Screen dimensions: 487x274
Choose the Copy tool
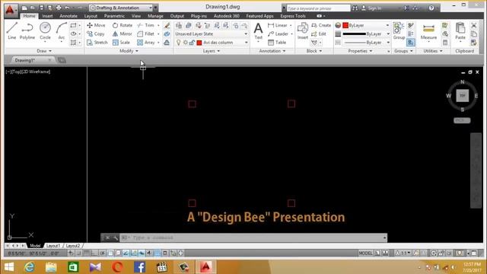tap(96, 33)
